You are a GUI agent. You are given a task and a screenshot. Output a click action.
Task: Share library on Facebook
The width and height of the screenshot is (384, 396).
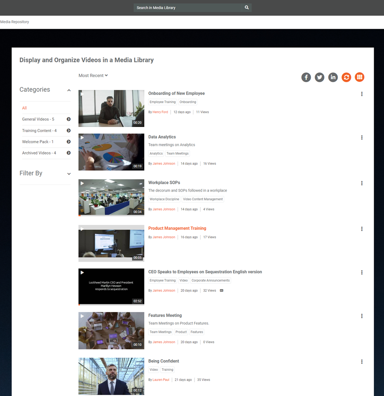tap(306, 77)
